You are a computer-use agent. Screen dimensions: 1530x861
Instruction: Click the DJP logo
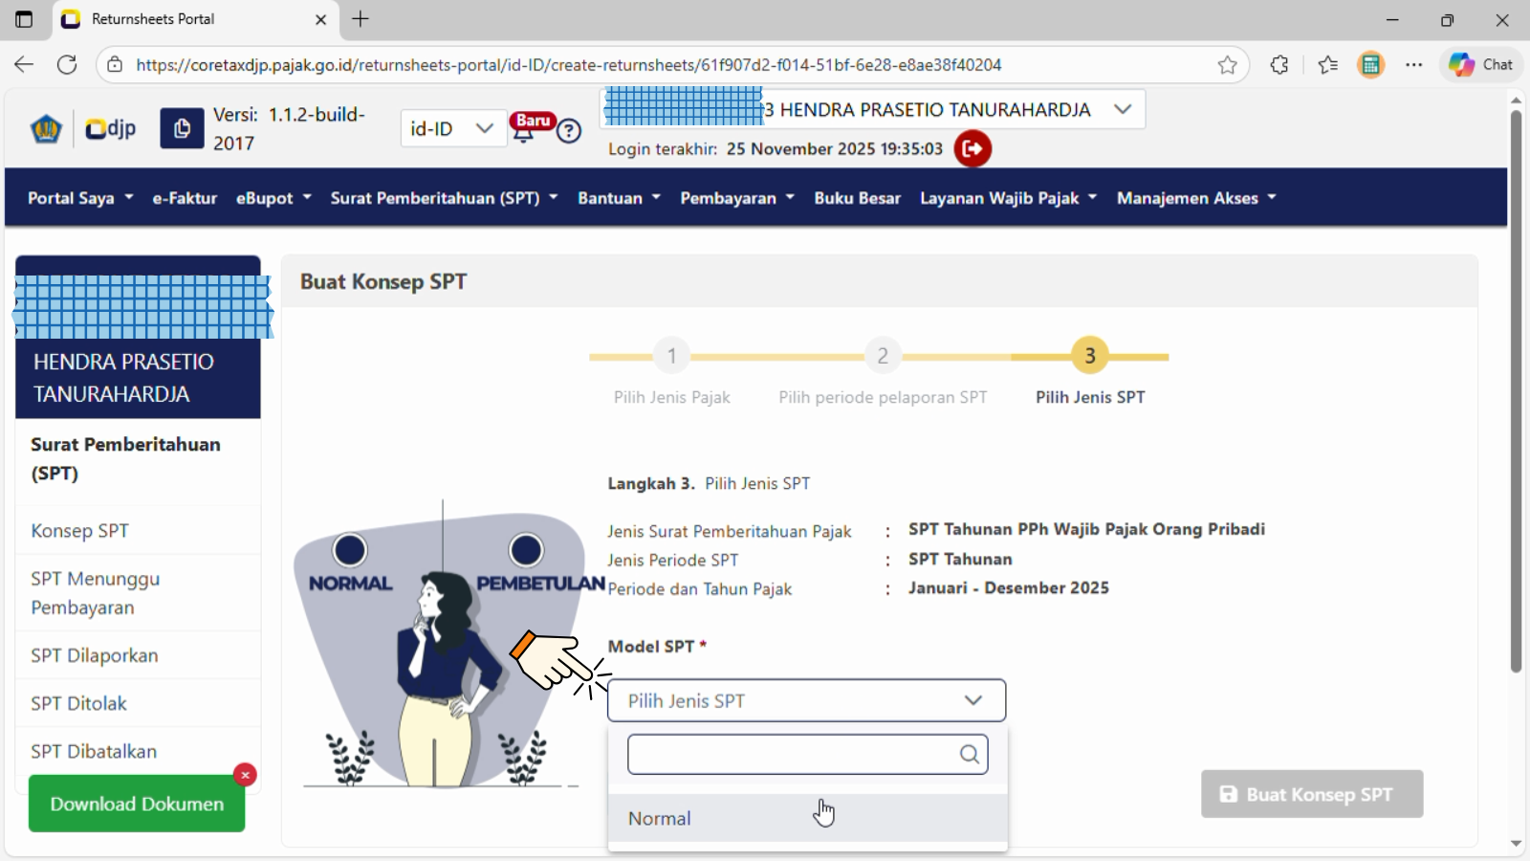(110, 128)
